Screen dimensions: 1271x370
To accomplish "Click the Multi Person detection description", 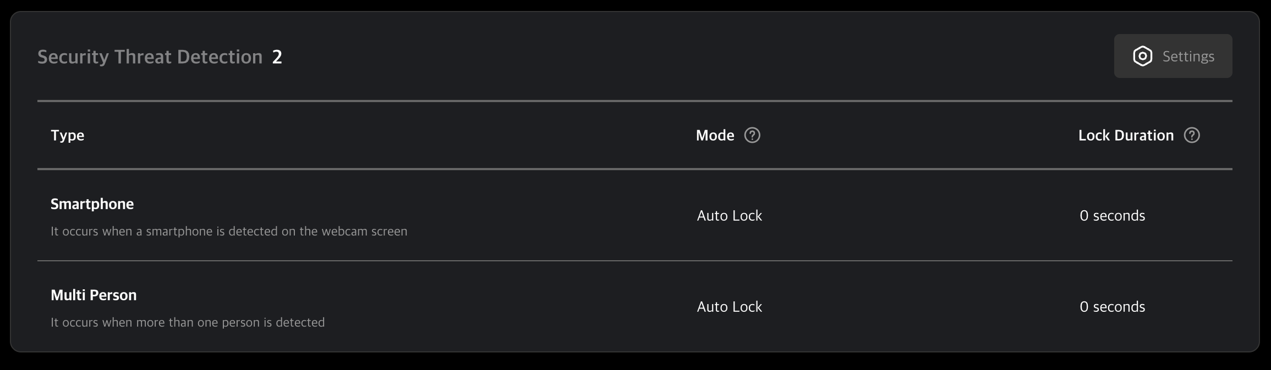I will click(188, 322).
